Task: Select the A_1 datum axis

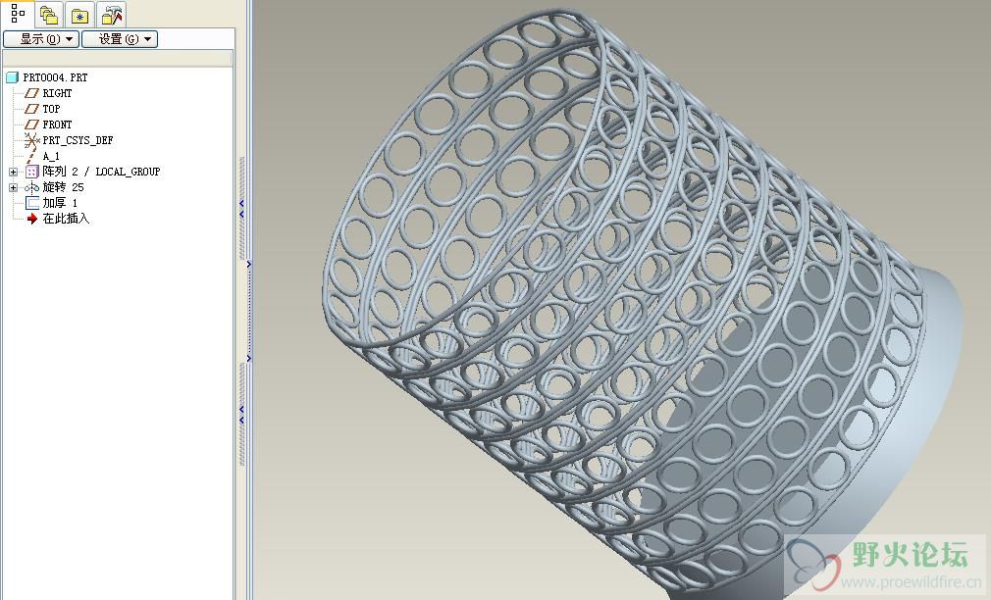Action: [x=51, y=156]
